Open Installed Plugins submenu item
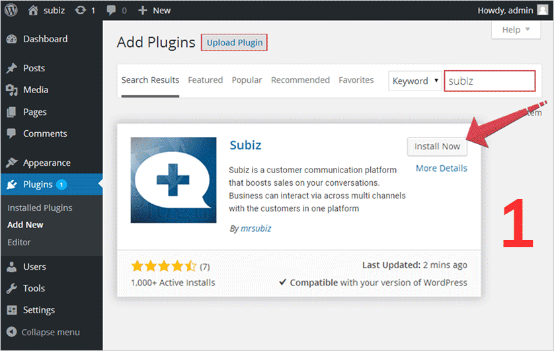This screenshot has width=554, height=351. (x=40, y=208)
